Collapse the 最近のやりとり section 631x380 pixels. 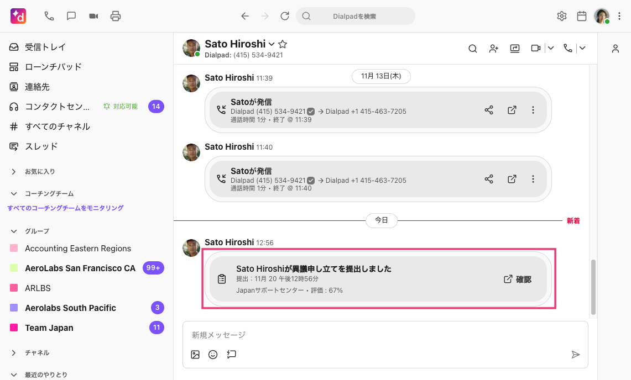tap(14, 375)
